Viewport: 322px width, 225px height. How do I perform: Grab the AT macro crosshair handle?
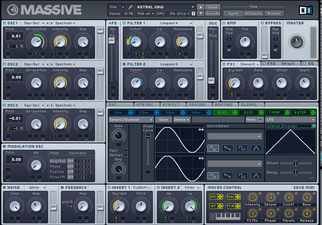click(220, 206)
